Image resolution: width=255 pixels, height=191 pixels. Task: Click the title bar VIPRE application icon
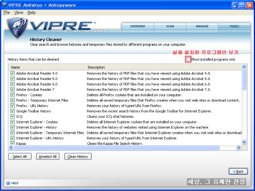pyautogui.click(x=4, y=5)
